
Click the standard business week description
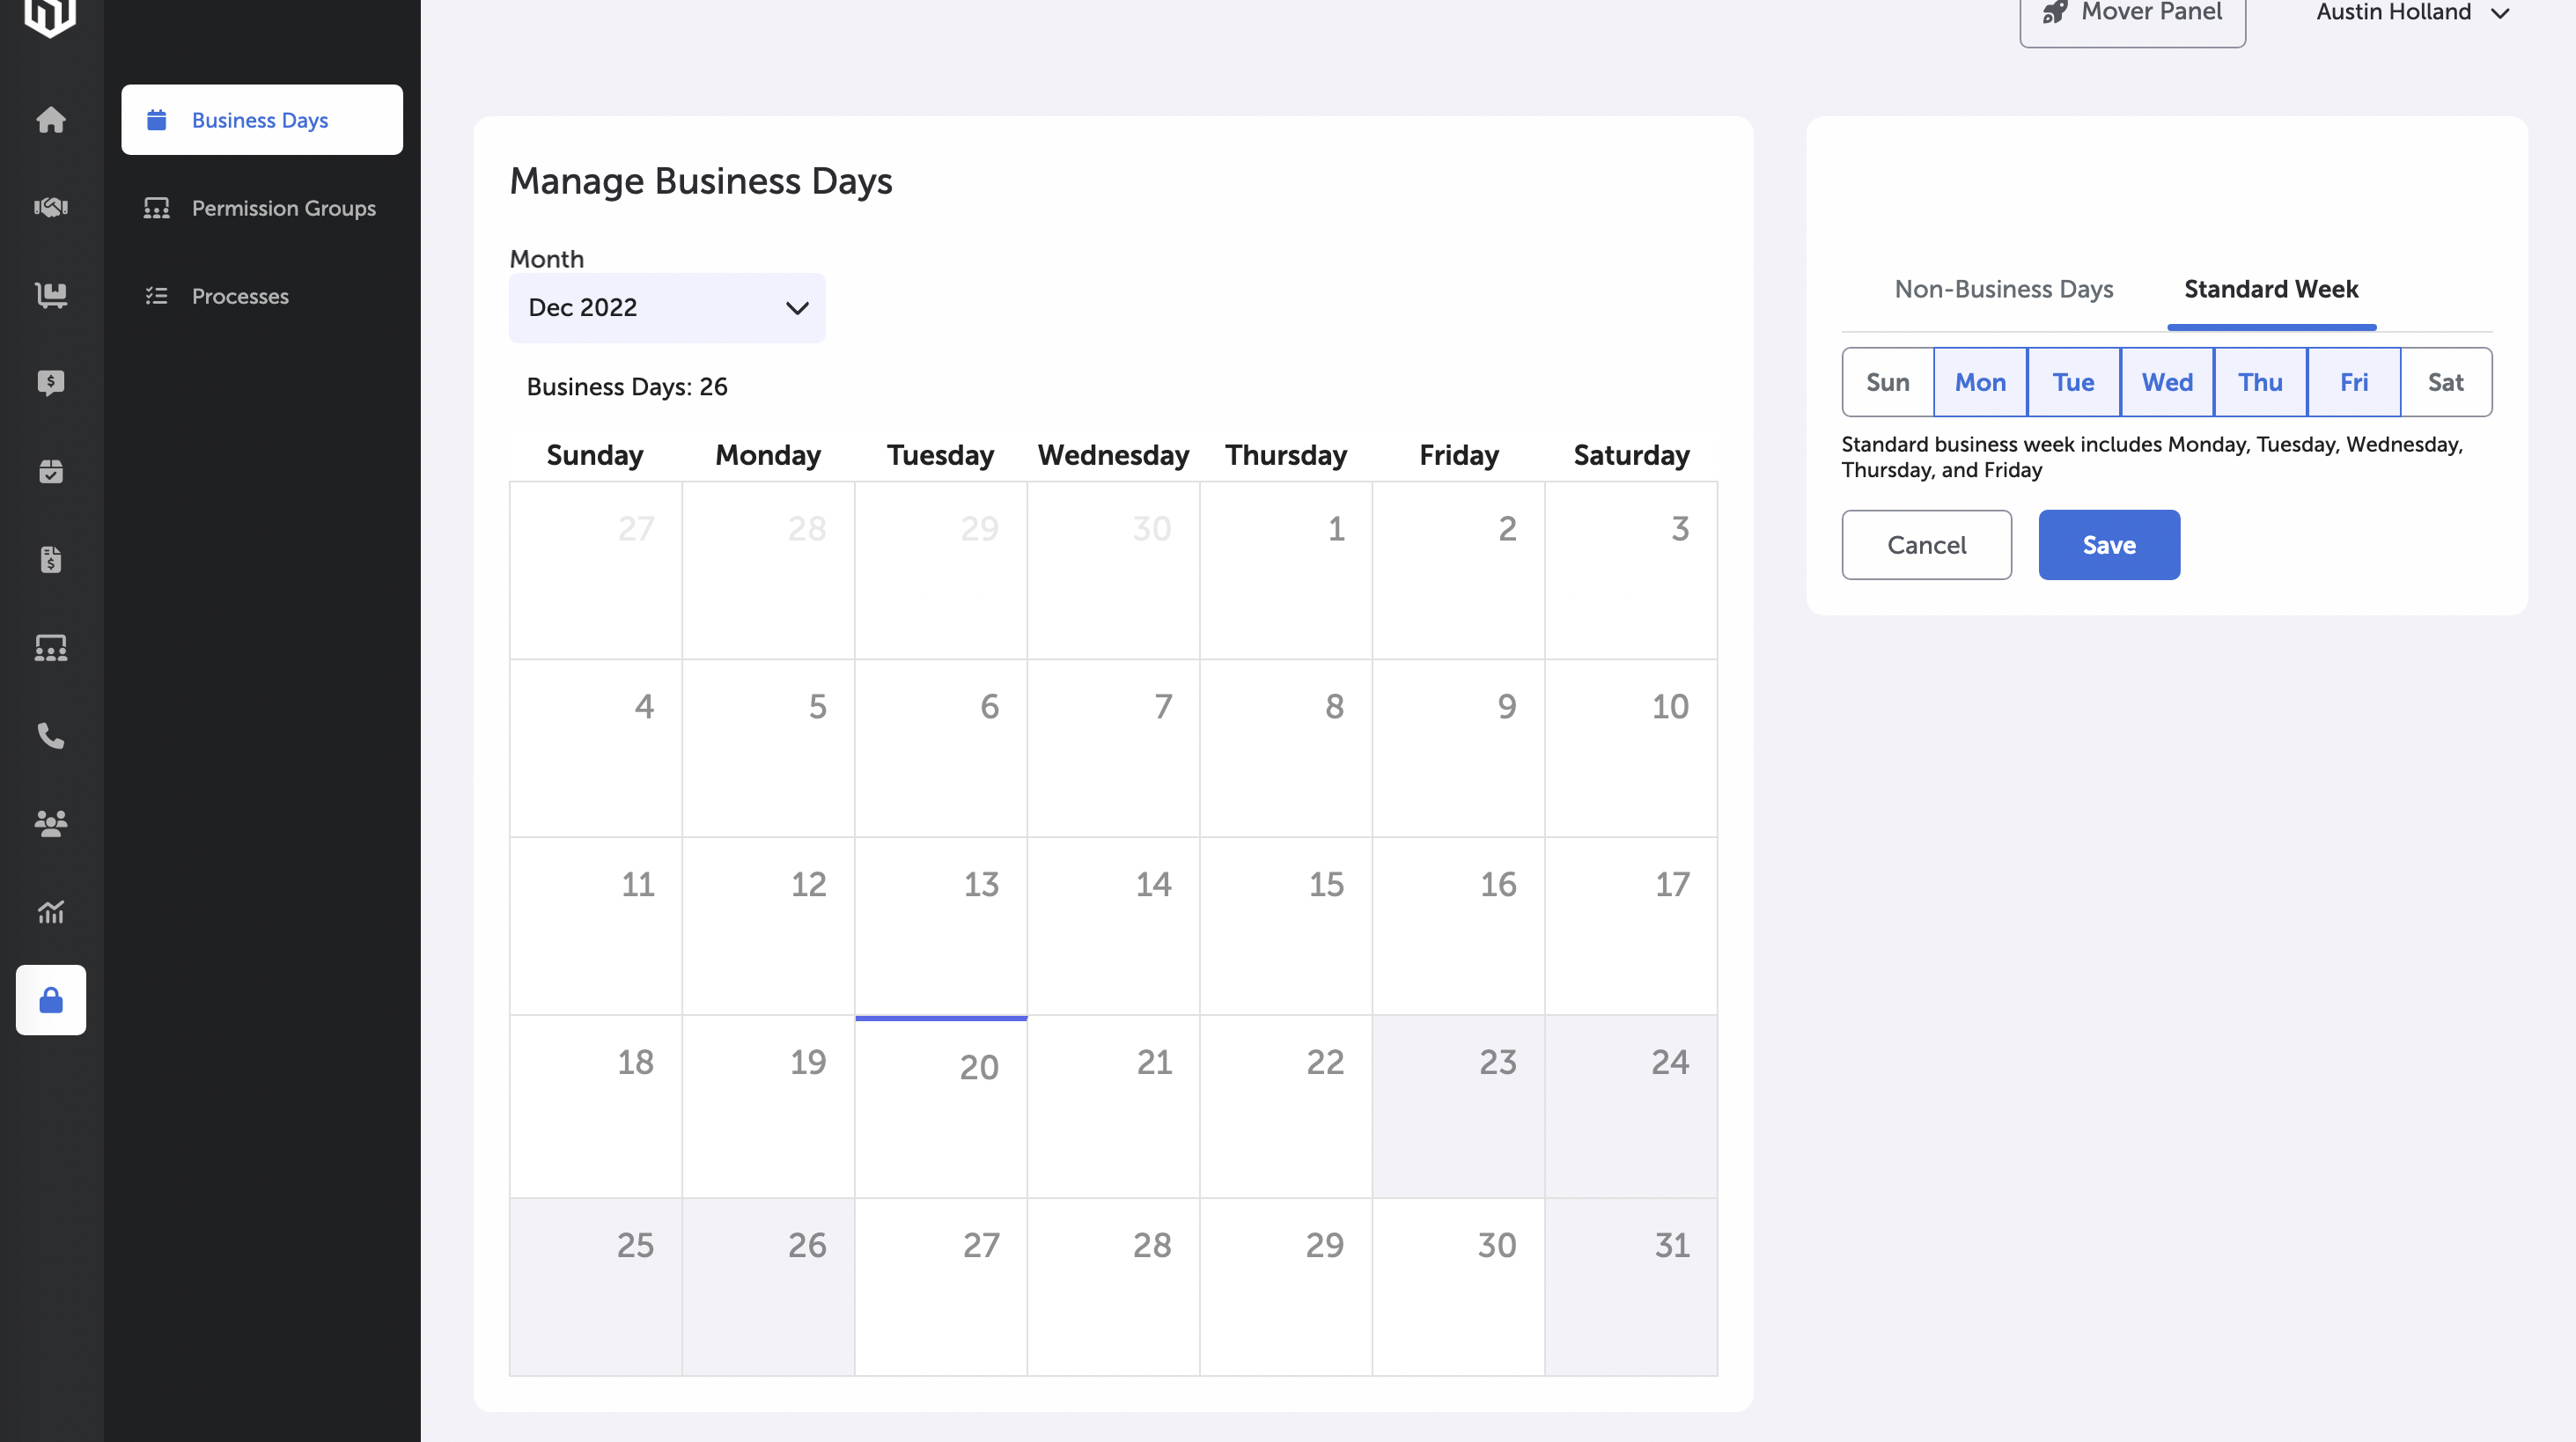(2152, 457)
